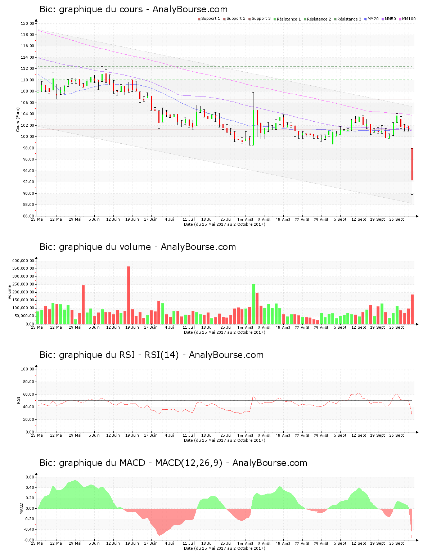This screenshot has width=432, height=558.
Task: Click '12 Juin' under the MACD chart
Action: [113, 543]
